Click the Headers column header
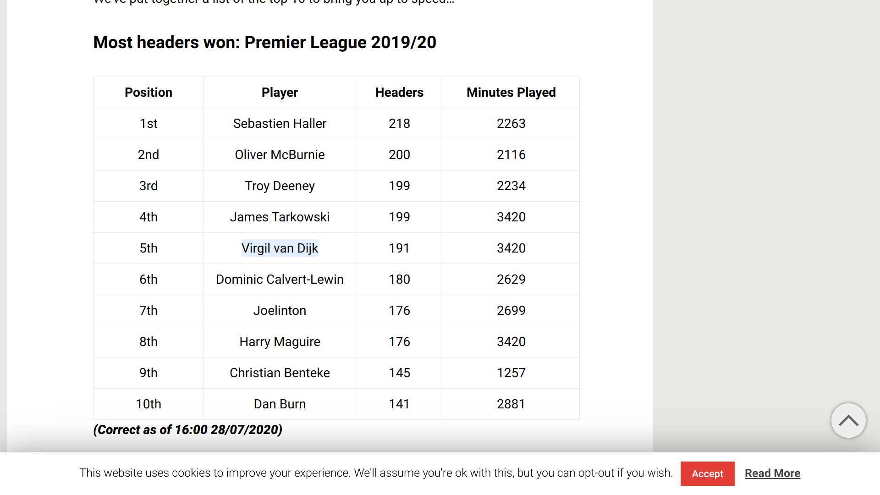The image size is (880, 495). pyautogui.click(x=399, y=93)
